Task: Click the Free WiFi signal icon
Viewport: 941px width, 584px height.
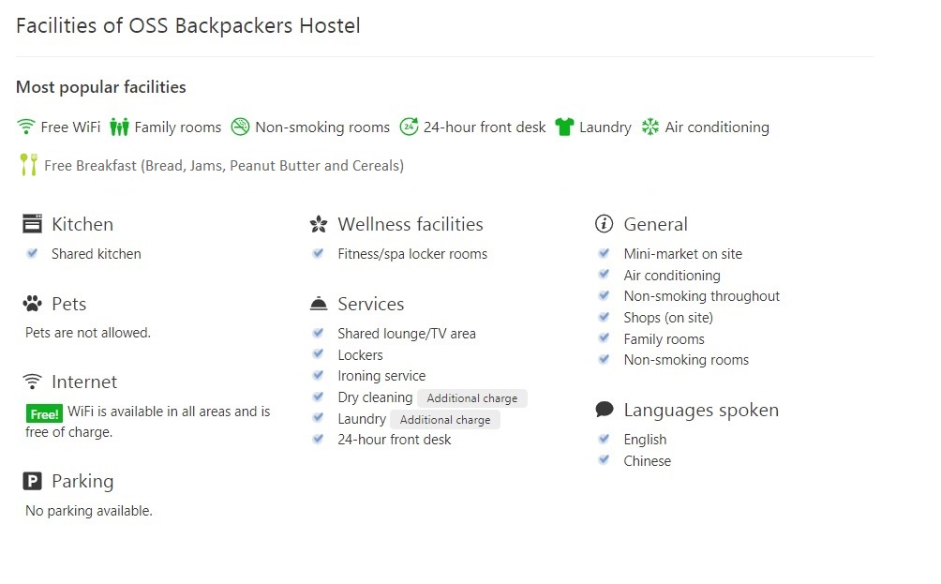Action: [x=26, y=127]
